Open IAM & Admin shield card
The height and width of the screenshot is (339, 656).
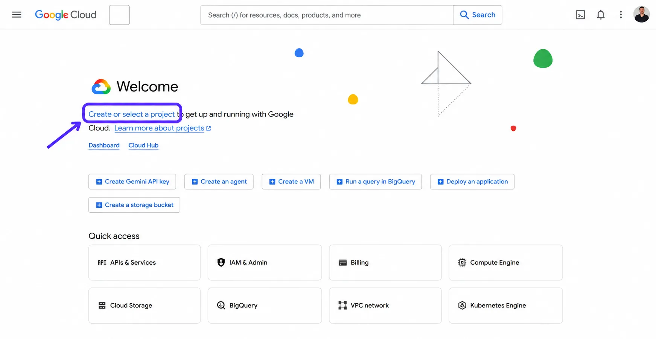point(265,263)
